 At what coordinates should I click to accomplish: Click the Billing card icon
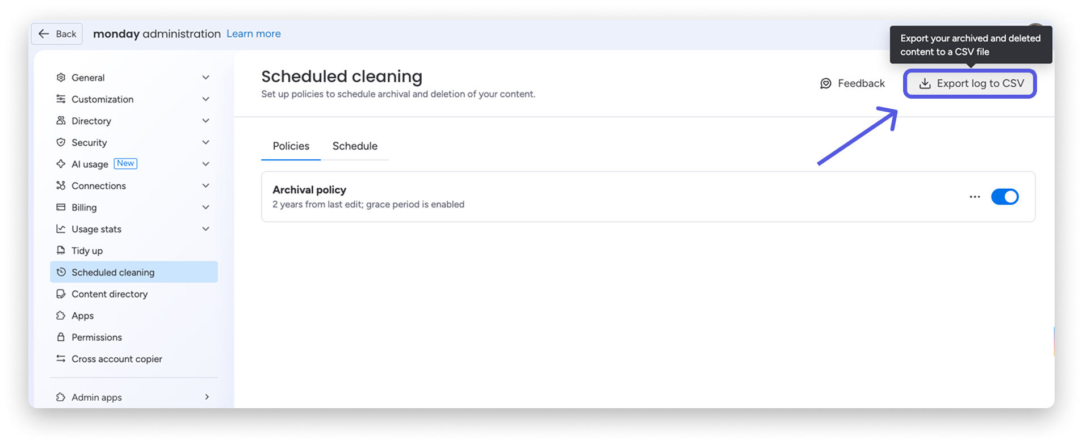pyautogui.click(x=61, y=207)
